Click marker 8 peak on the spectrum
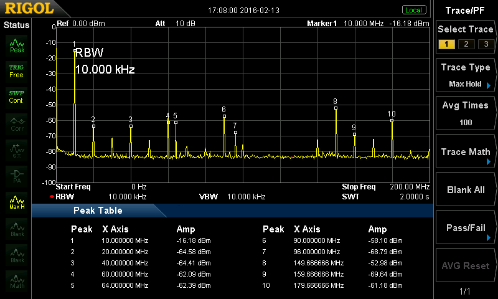The image size is (498, 299). 336,108
